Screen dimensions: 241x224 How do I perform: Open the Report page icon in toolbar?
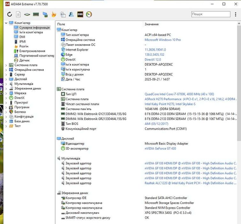tap(19, 14)
